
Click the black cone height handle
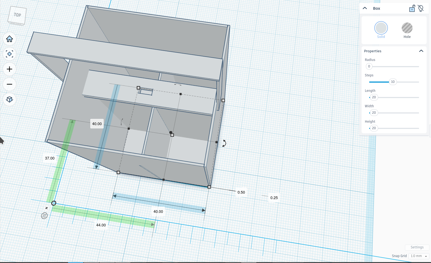click(171, 132)
